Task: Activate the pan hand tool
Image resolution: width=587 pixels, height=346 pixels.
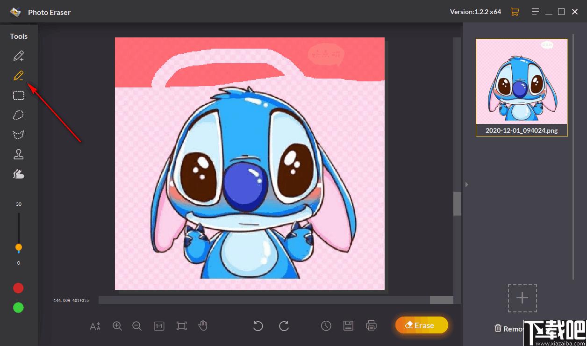Action: [203, 326]
